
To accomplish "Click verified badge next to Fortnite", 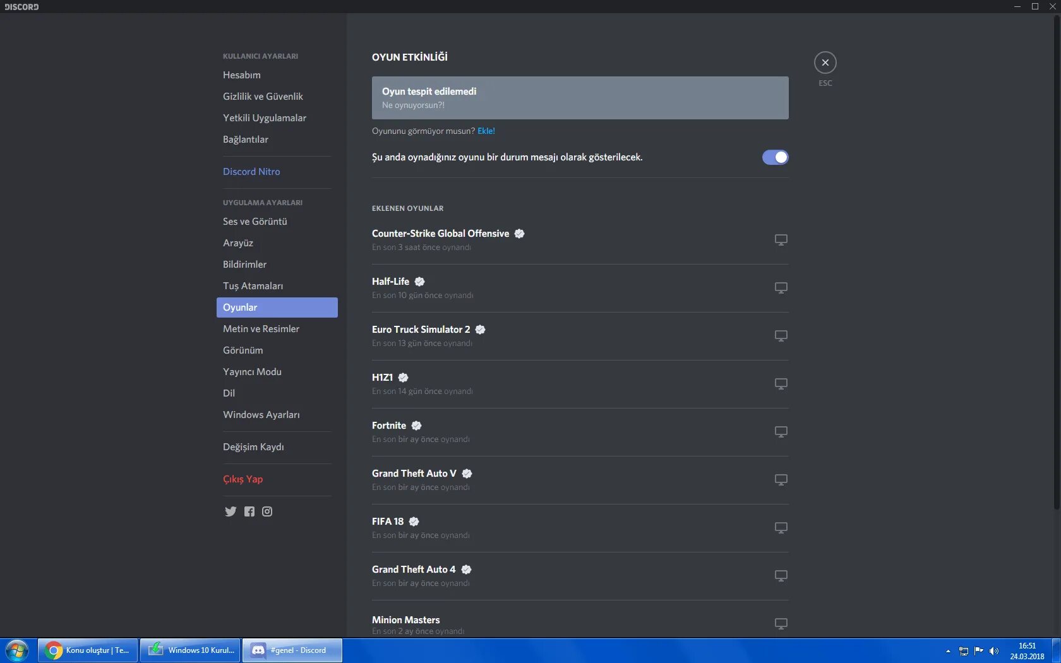I will pos(416,426).
